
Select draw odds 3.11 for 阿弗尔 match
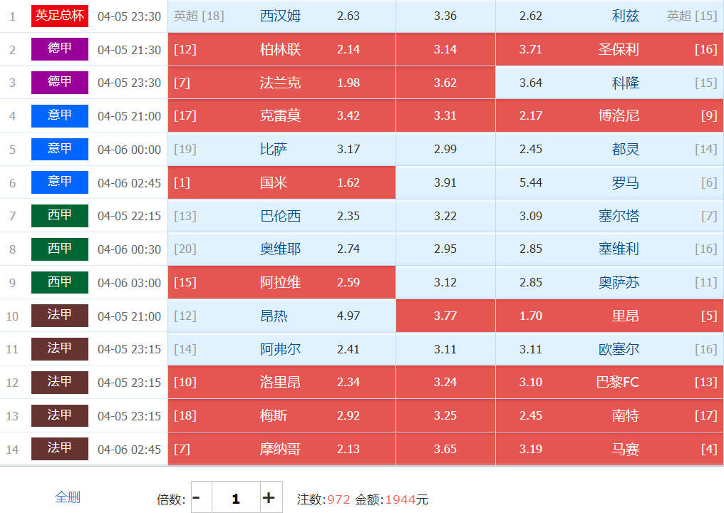pyautogui.click(x=445, y=349)
